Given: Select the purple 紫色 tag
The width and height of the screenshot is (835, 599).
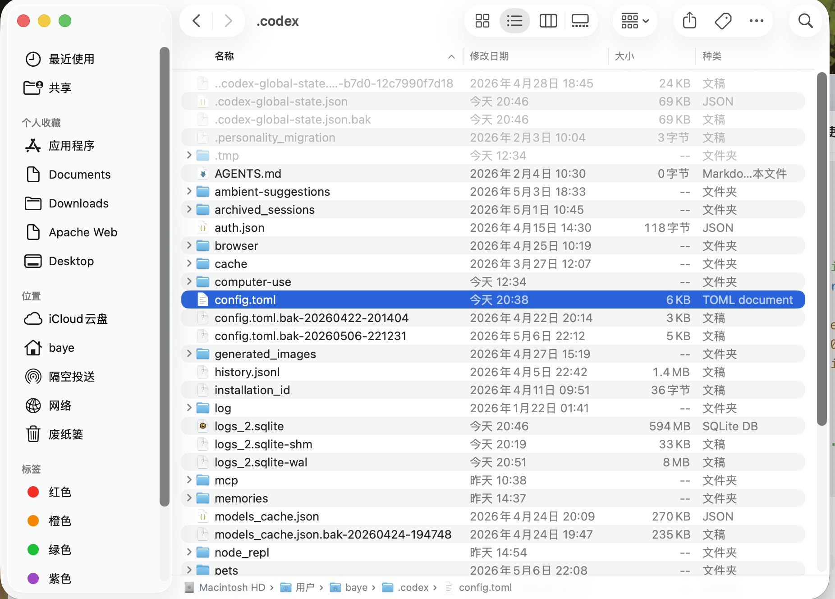Looking at the screenshot, I should 49,579.
